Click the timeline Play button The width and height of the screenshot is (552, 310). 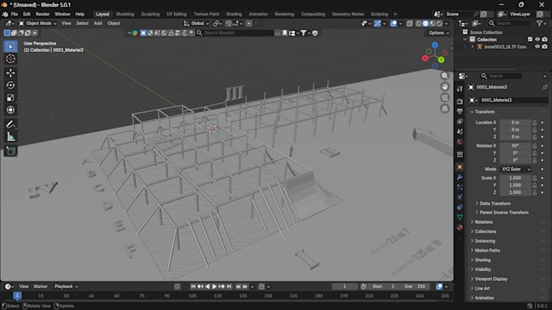214,286
